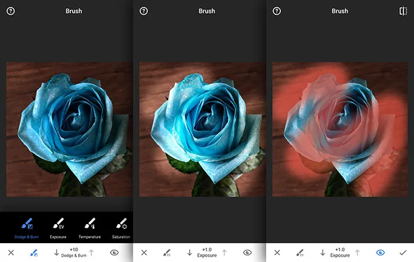The height and width of the screenshot is (262, 414).
Task: Toggle mask eye in the middle screen
Action: [247, 253]
